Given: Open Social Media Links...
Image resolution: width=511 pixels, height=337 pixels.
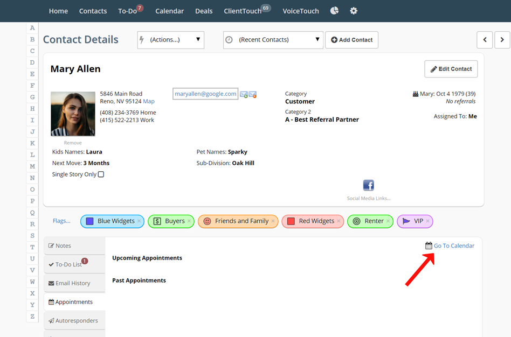Looking at the screenshot, I should pyautogui.click(x=369, y=198).
